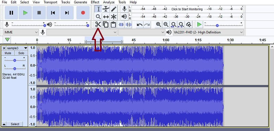The image size is (274, 131).
Task: Close the sample3 track with X
Action: click(4, 48)
